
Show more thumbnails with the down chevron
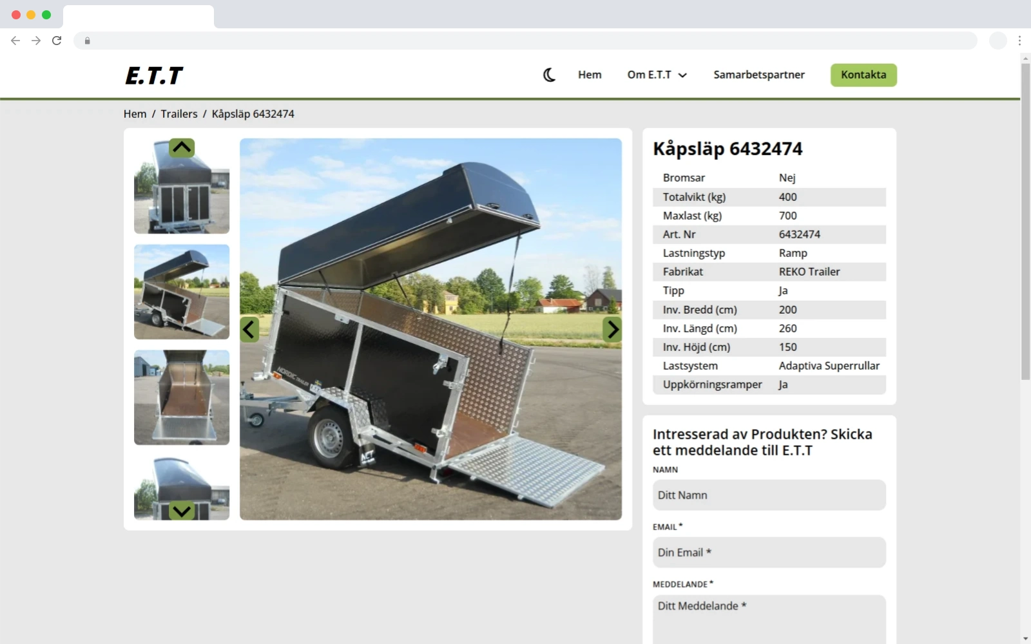(182, 511)
